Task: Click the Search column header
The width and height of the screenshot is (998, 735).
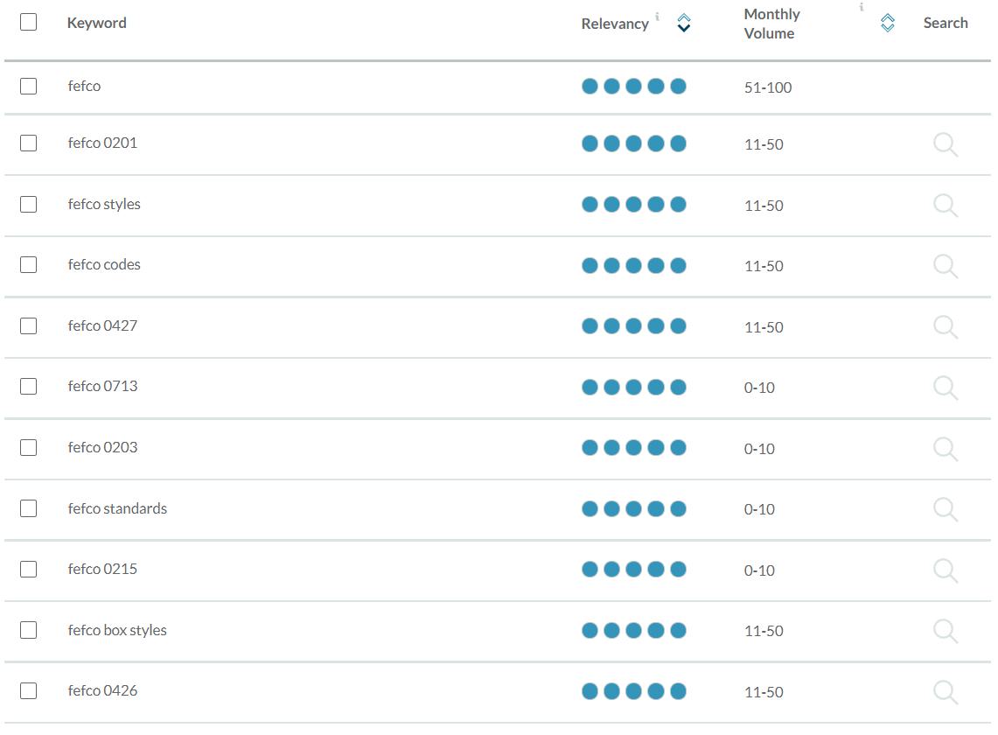Action: click(946, 23)
